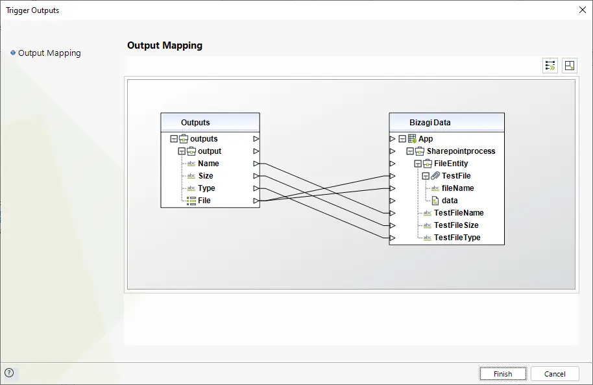This screenshot has width=593, height=385.
Task: Click the auto-map toolbar icon
Action: (x=550, y=66)
